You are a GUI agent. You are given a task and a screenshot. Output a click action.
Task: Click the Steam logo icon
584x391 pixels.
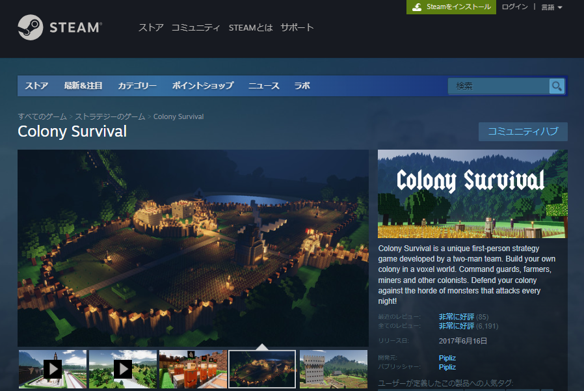(x=31, y=27)
